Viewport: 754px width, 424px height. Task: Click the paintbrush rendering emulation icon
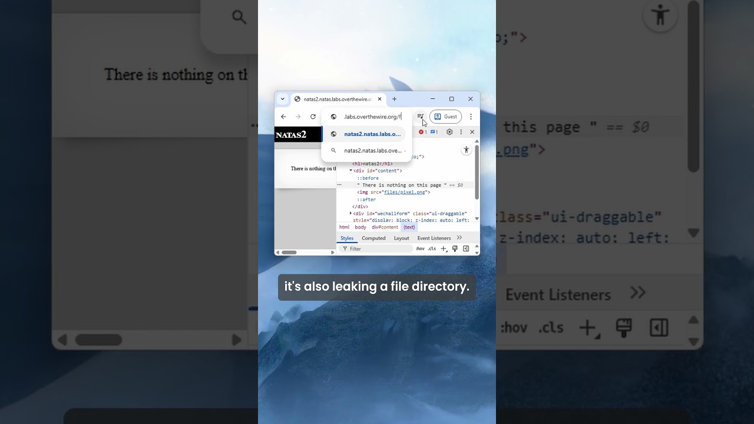point(455,249)
